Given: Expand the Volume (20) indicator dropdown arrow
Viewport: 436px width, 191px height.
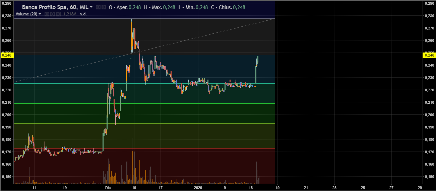Looking at the screenshot, I should (x=40, y=14).
